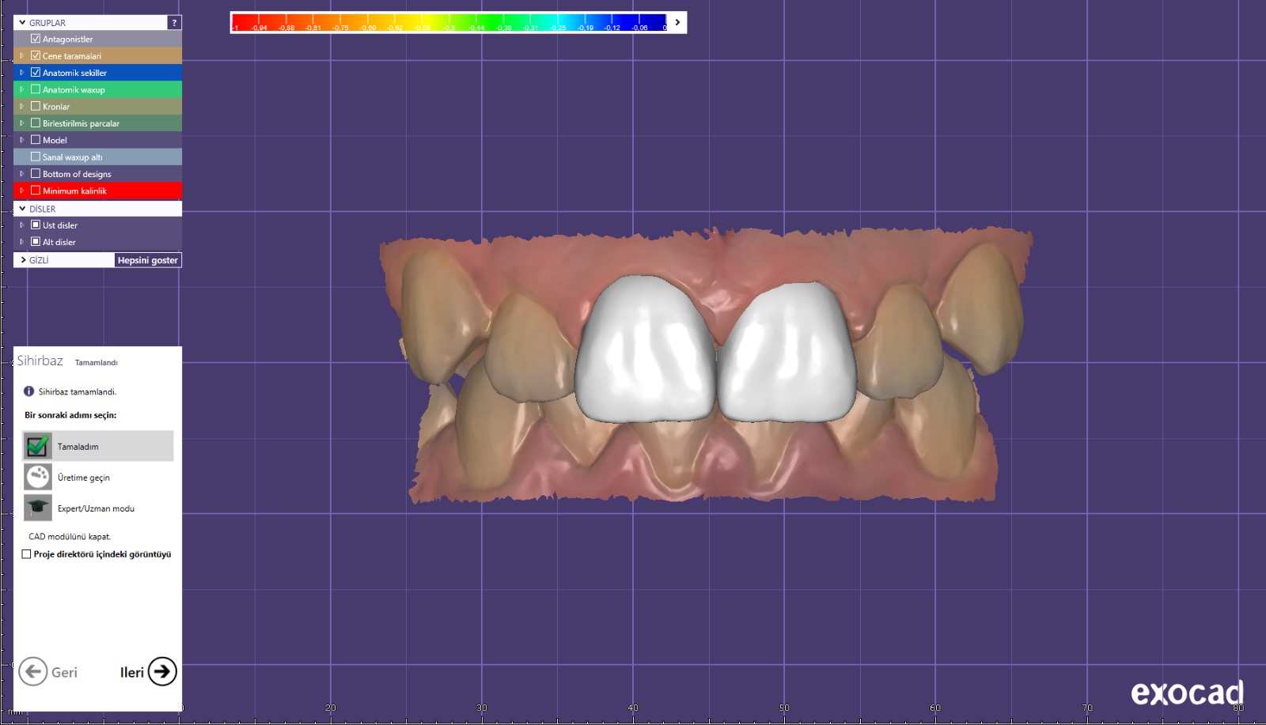Check Proje direktörü içindeki görüntüyü box
This screenshot has height=725, width=1266.
[x=27, y=554]
